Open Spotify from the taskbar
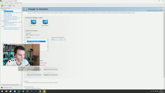Image resolution: width=165 pixels, height=93 pixels. (19, 91)
